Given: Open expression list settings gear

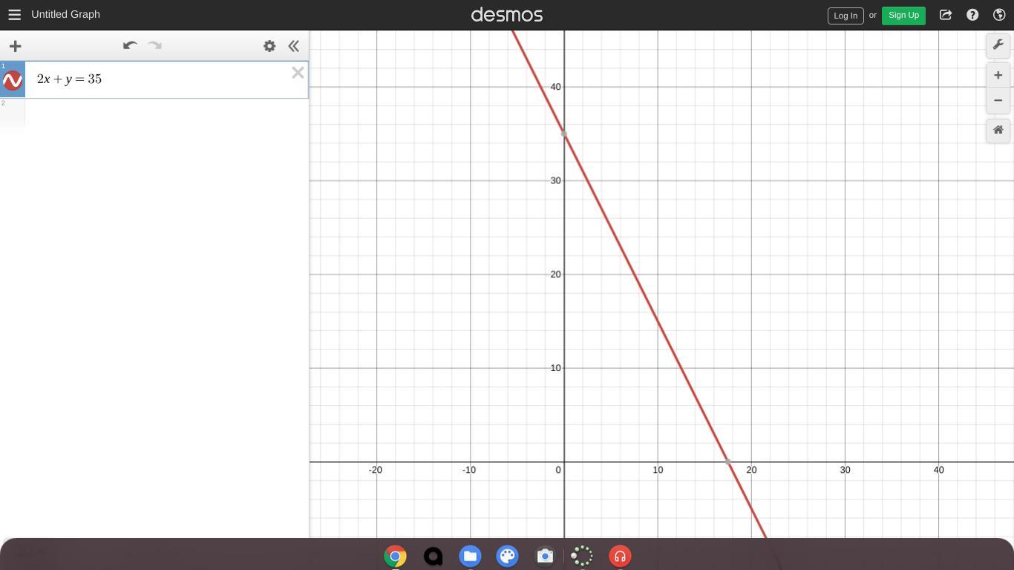Looking at the screenshot, I should (269, 46).
